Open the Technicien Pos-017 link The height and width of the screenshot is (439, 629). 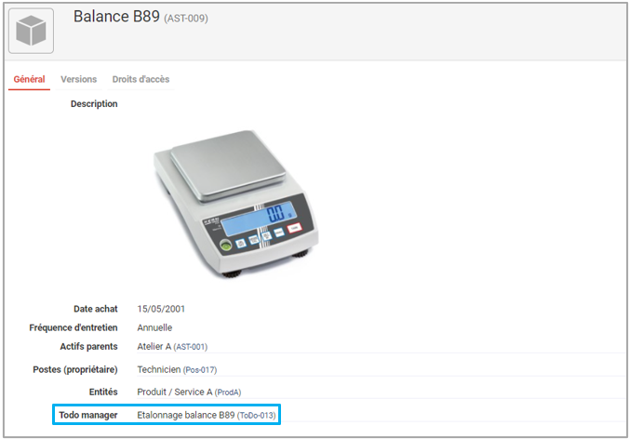coord(176,369)
